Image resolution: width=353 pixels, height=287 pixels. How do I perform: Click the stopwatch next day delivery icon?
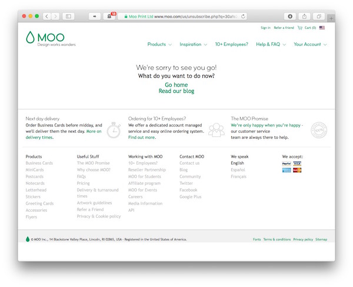pyautogui.click(x=114, y=130)
